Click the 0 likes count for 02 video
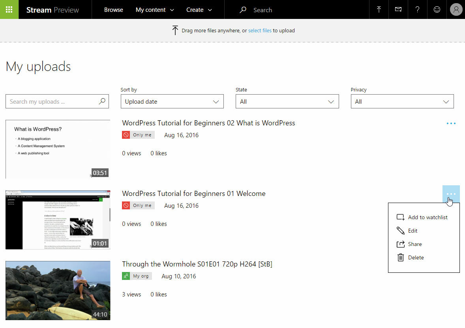 coord(159,153)
